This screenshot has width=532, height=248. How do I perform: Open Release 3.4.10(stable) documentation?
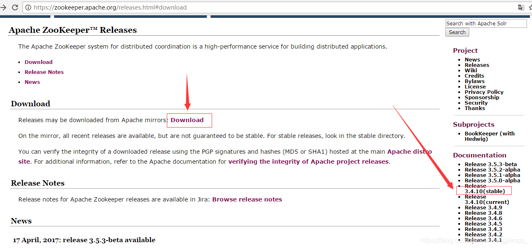coord(485,189)
